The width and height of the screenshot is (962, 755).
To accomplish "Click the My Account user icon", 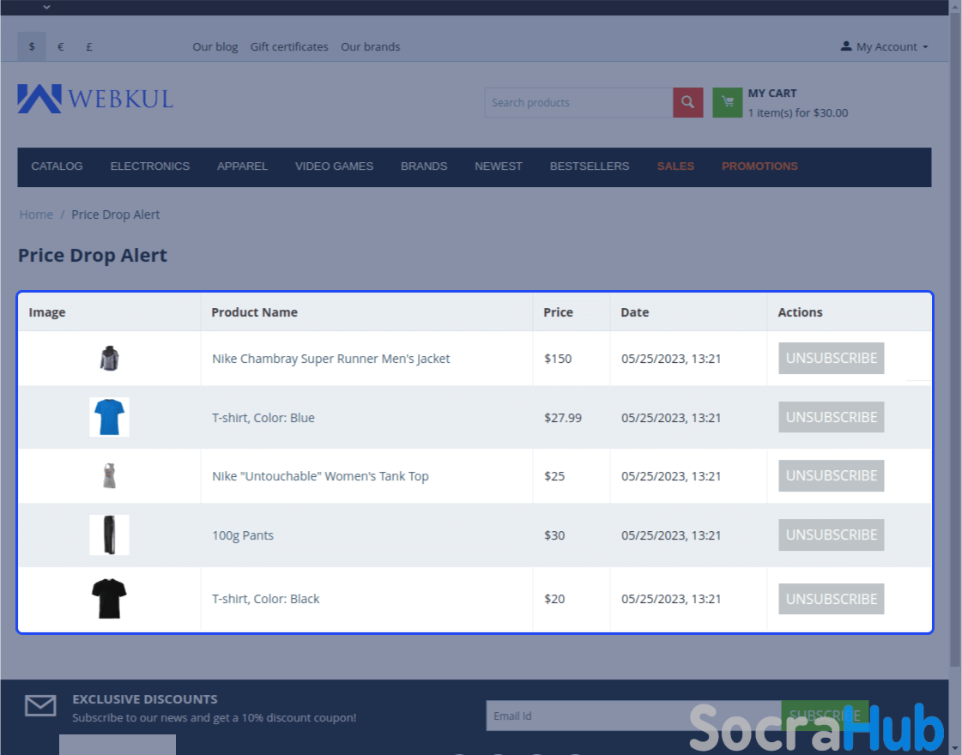I will (x=846, y=46).
